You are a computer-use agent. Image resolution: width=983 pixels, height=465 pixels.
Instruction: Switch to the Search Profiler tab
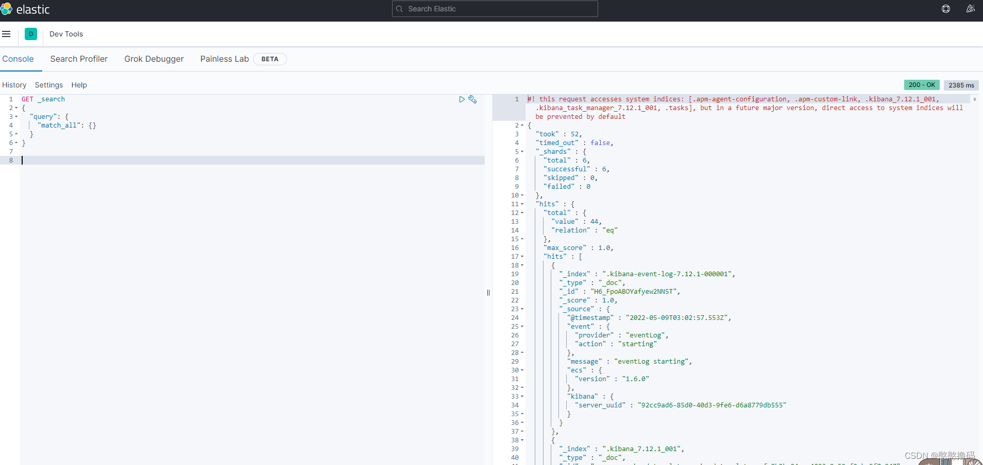click(x=79, y=59)
